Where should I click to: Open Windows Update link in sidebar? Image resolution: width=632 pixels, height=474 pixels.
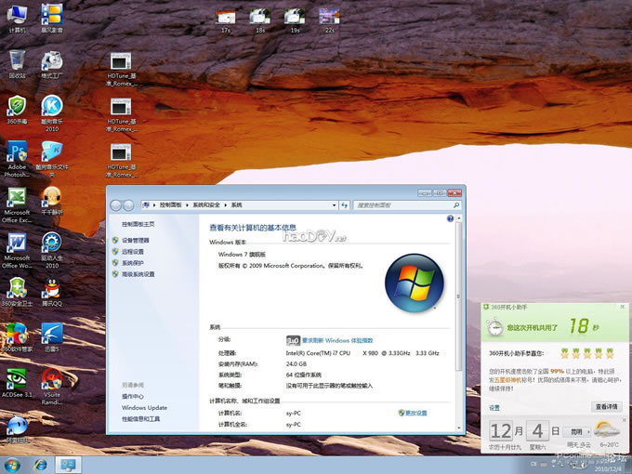click(144, 408)
